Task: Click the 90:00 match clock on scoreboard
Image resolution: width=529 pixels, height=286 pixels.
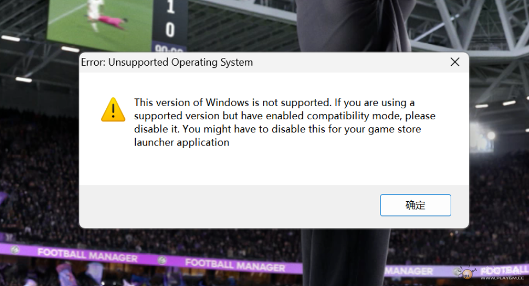Action: click(169, 49)
